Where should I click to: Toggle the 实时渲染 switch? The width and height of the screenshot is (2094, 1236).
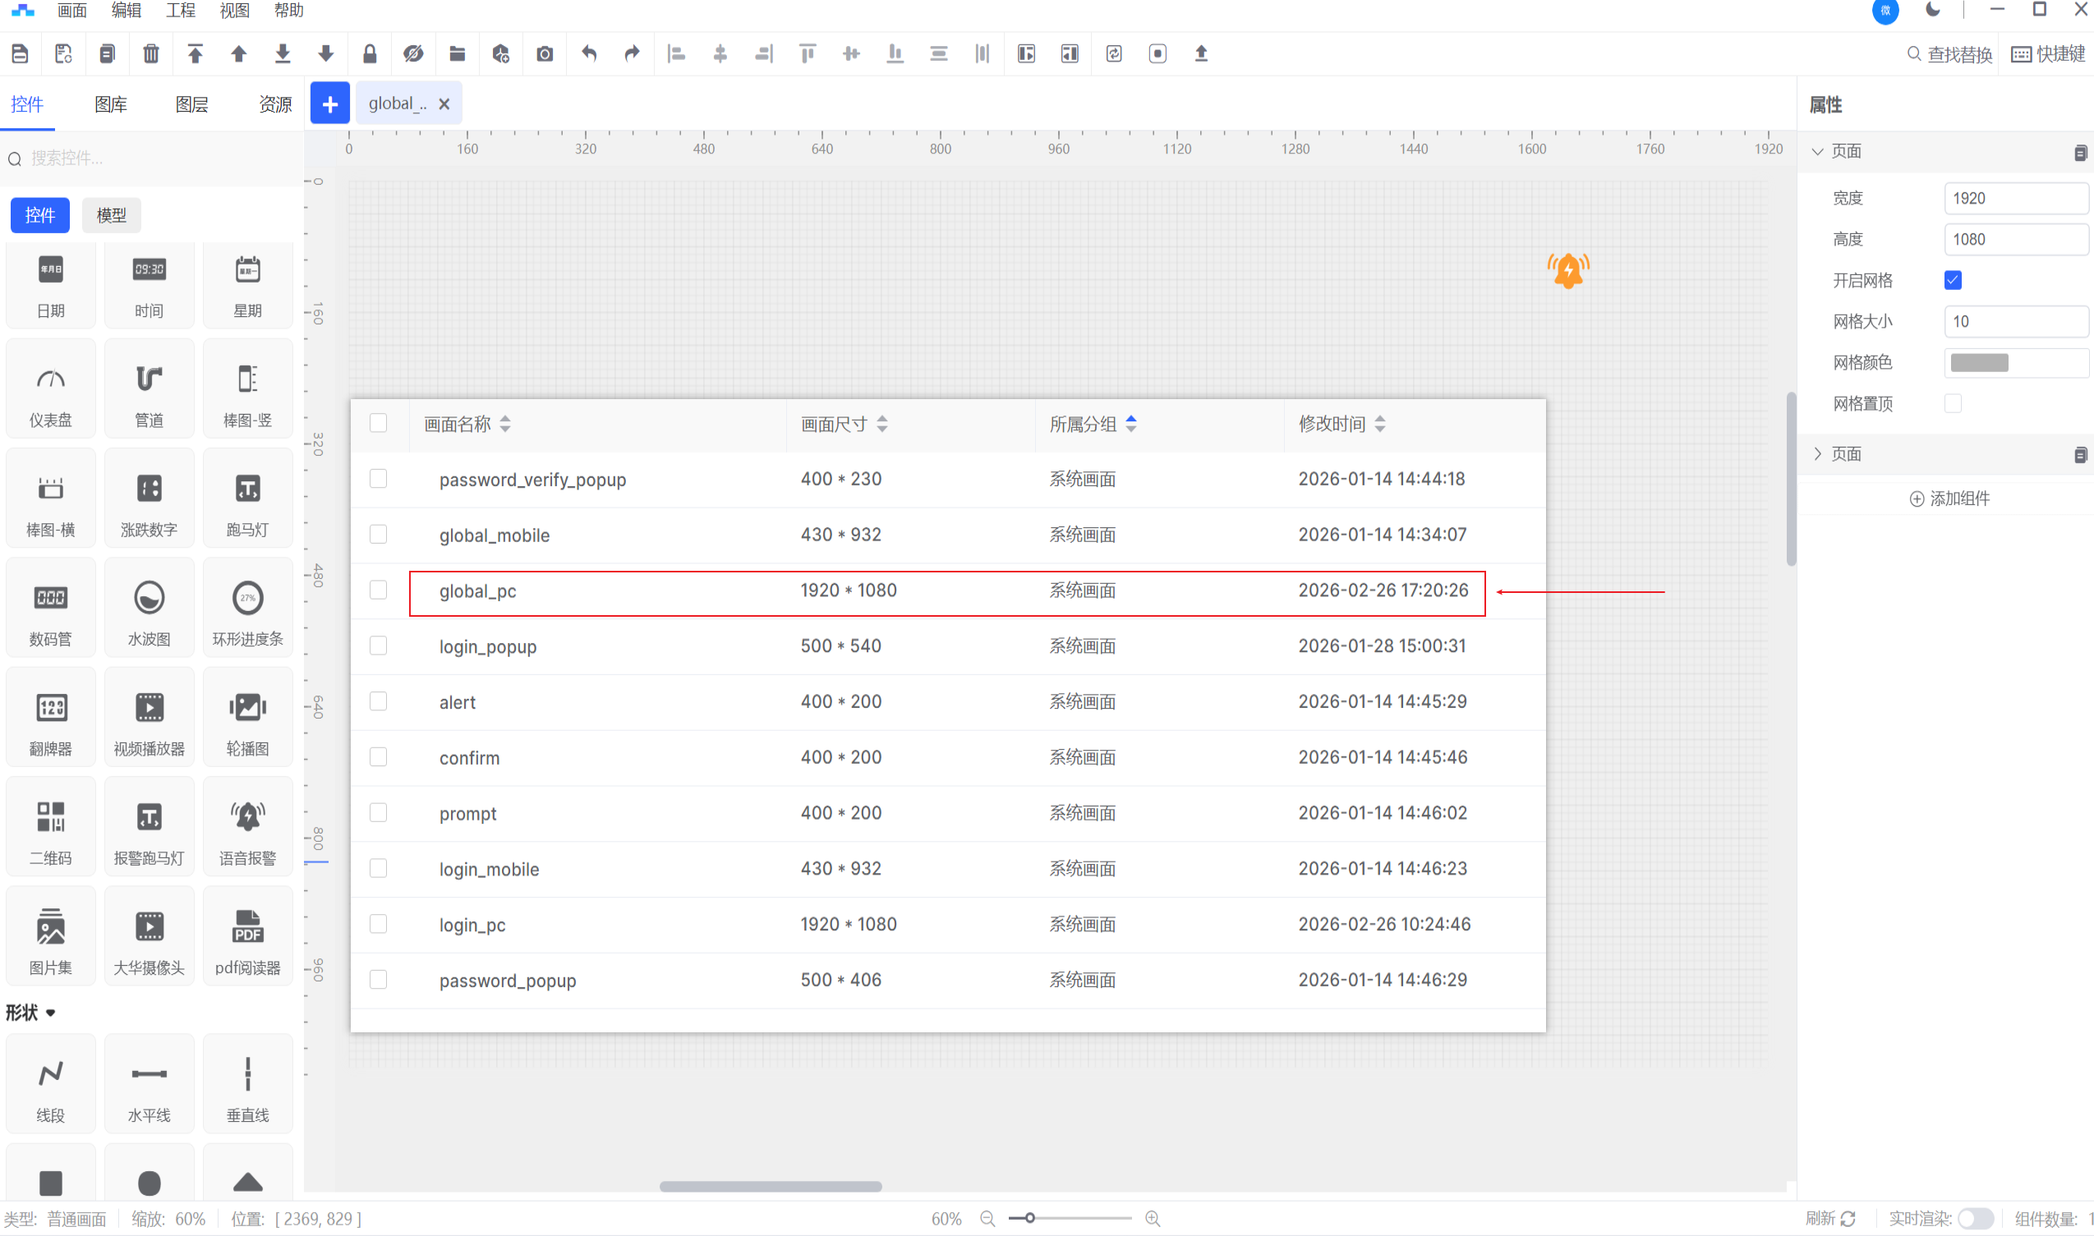tap(1974, 1219)
